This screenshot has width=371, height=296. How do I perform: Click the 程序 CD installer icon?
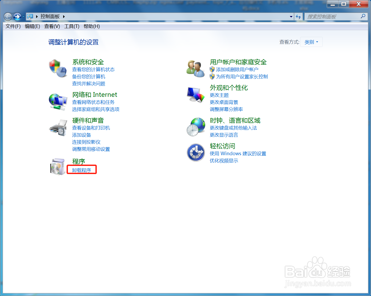click(x=58, y=167)
